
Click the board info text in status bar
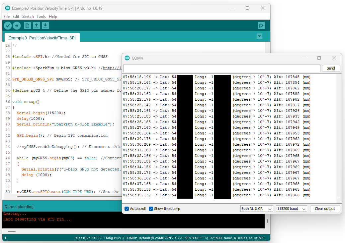click(x=170, y=238)
